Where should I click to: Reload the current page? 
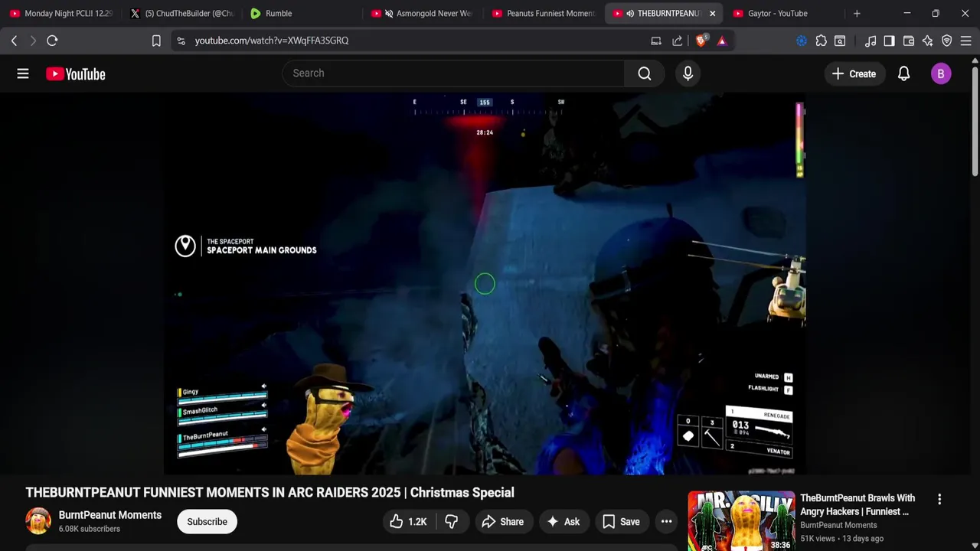[x=52, y=41]
